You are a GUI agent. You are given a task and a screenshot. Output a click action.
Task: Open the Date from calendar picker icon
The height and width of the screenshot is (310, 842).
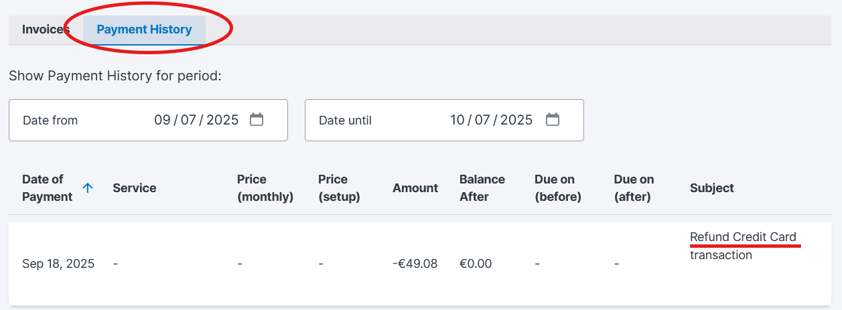coord(257,120)
